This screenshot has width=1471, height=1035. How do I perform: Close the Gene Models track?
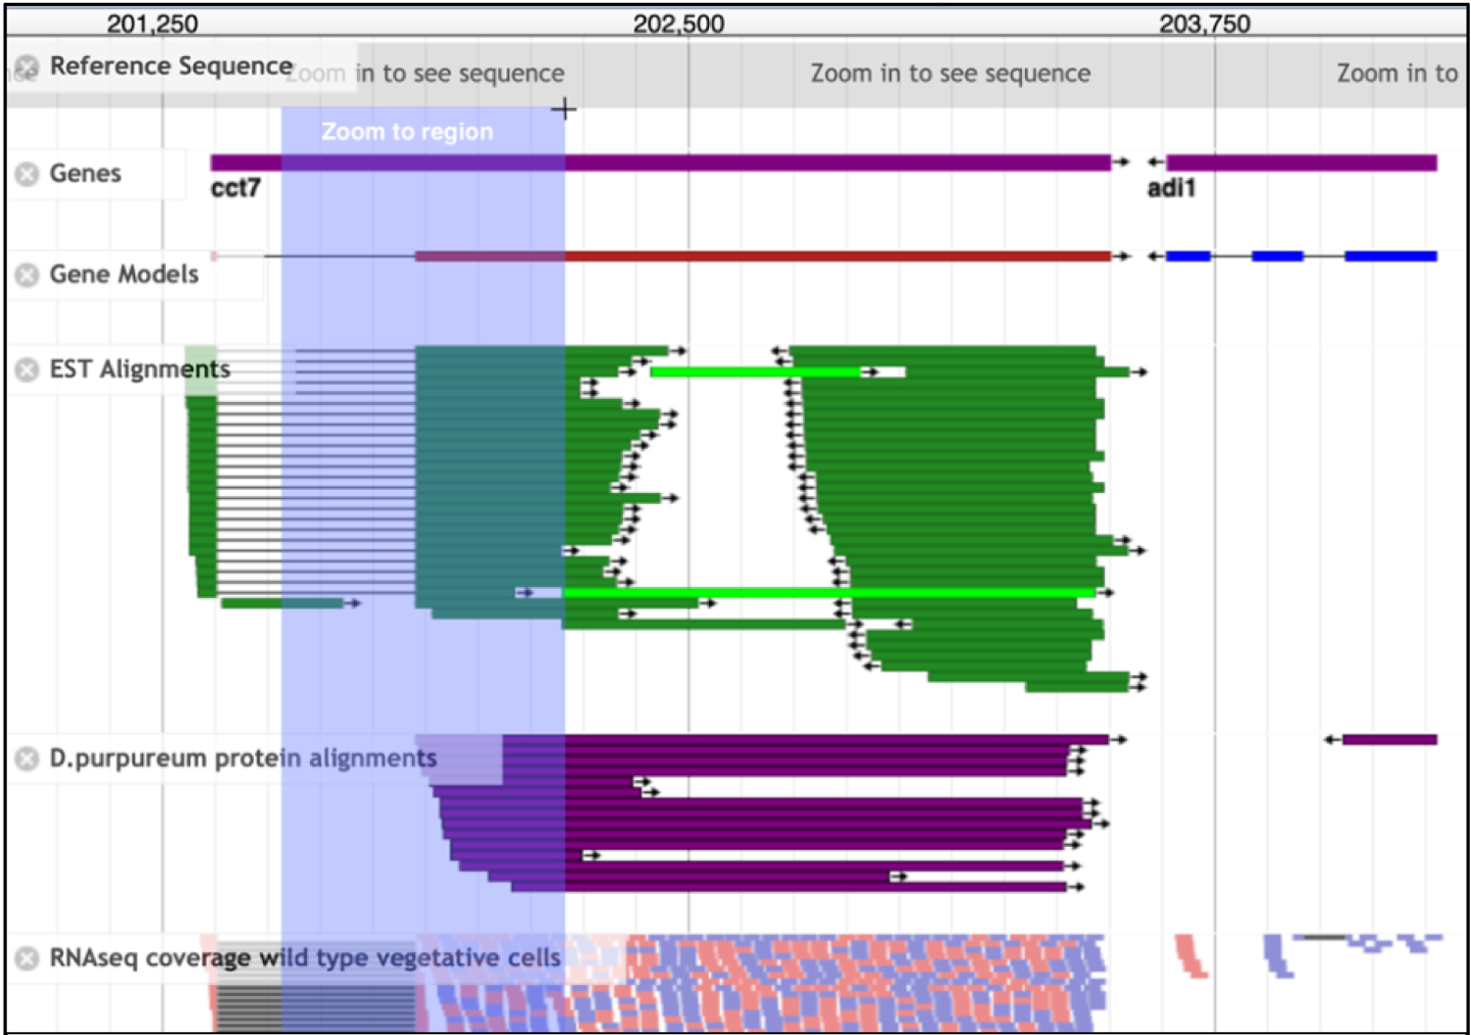[26, 275]
